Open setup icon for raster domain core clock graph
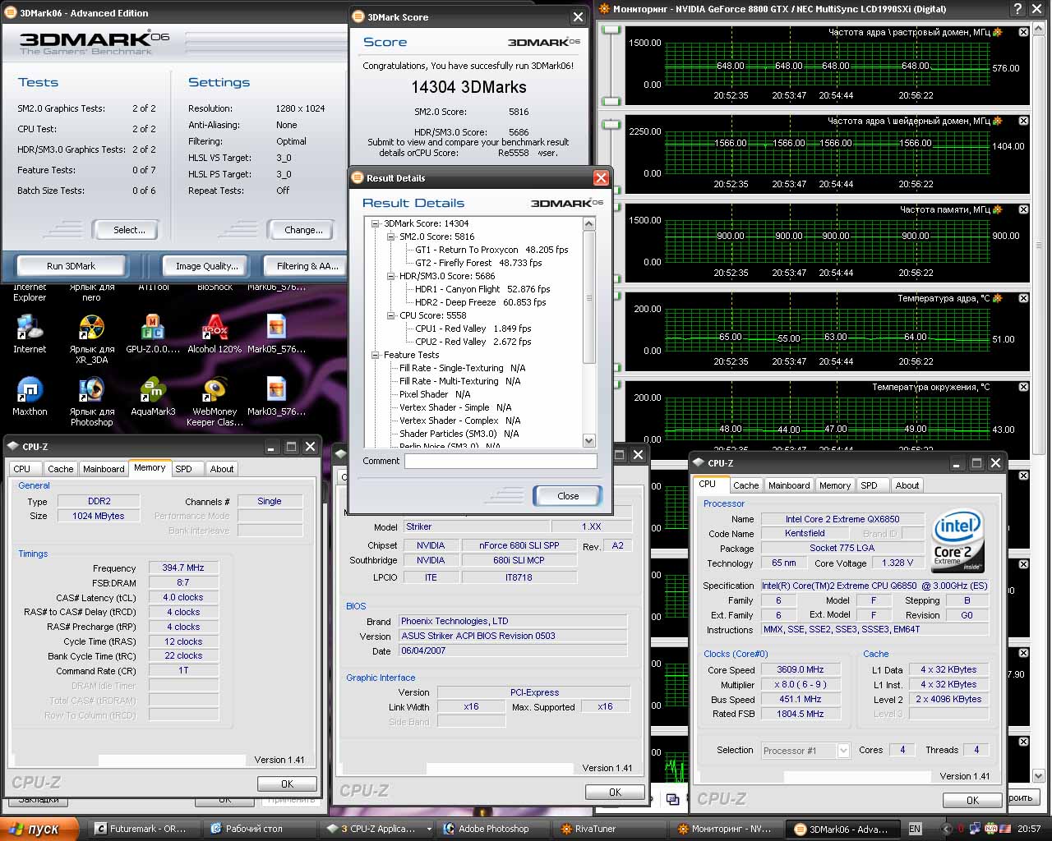Screen dimensions: 1052x841 coord(998,32)
